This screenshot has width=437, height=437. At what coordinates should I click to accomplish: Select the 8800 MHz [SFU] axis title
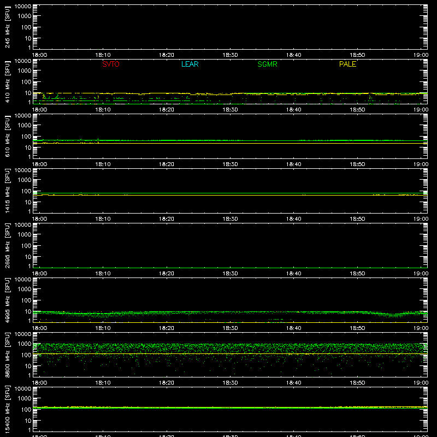tap(7, 355)
